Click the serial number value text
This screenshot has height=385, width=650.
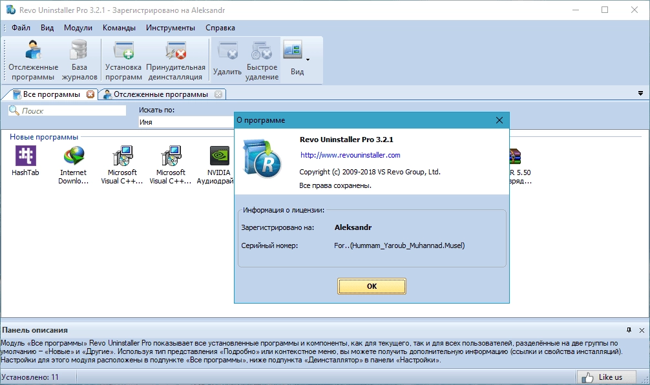(399, 245)
